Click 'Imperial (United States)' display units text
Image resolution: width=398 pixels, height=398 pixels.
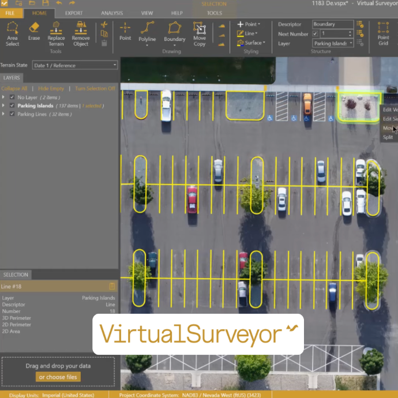tap(68, 395)
